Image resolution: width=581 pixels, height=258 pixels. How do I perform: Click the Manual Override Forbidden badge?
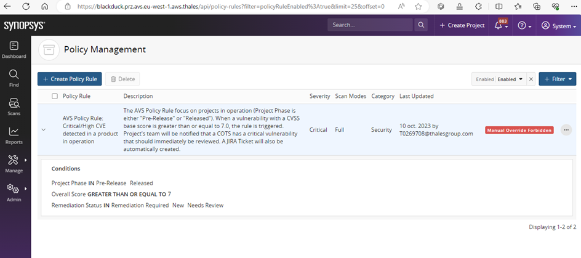(x=519, y=130)
